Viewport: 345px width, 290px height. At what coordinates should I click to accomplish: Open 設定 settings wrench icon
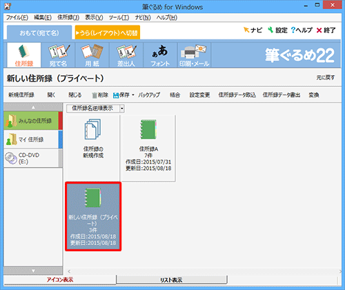(x=270, y=30)
